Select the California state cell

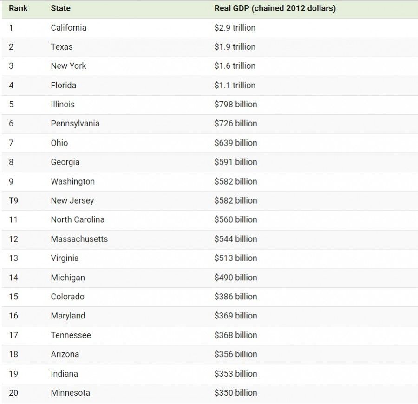pyautogui.click(x=69, y=28)
